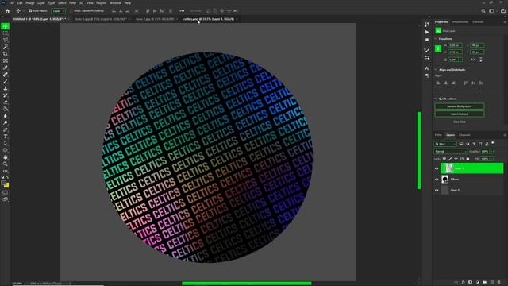Delete layer with trash icon
Screen dimensions: 508x286
coord(499,283)
